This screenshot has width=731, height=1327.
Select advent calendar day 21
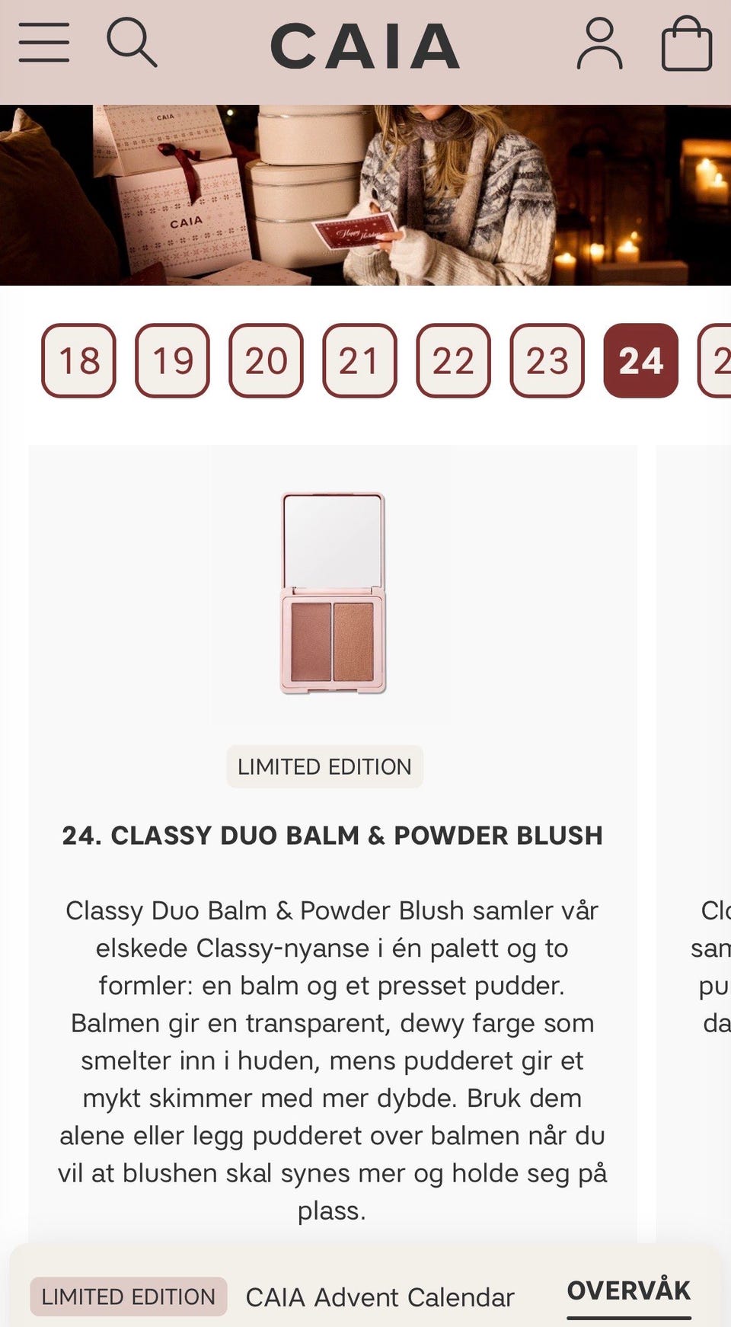click(x=360, y=360)
